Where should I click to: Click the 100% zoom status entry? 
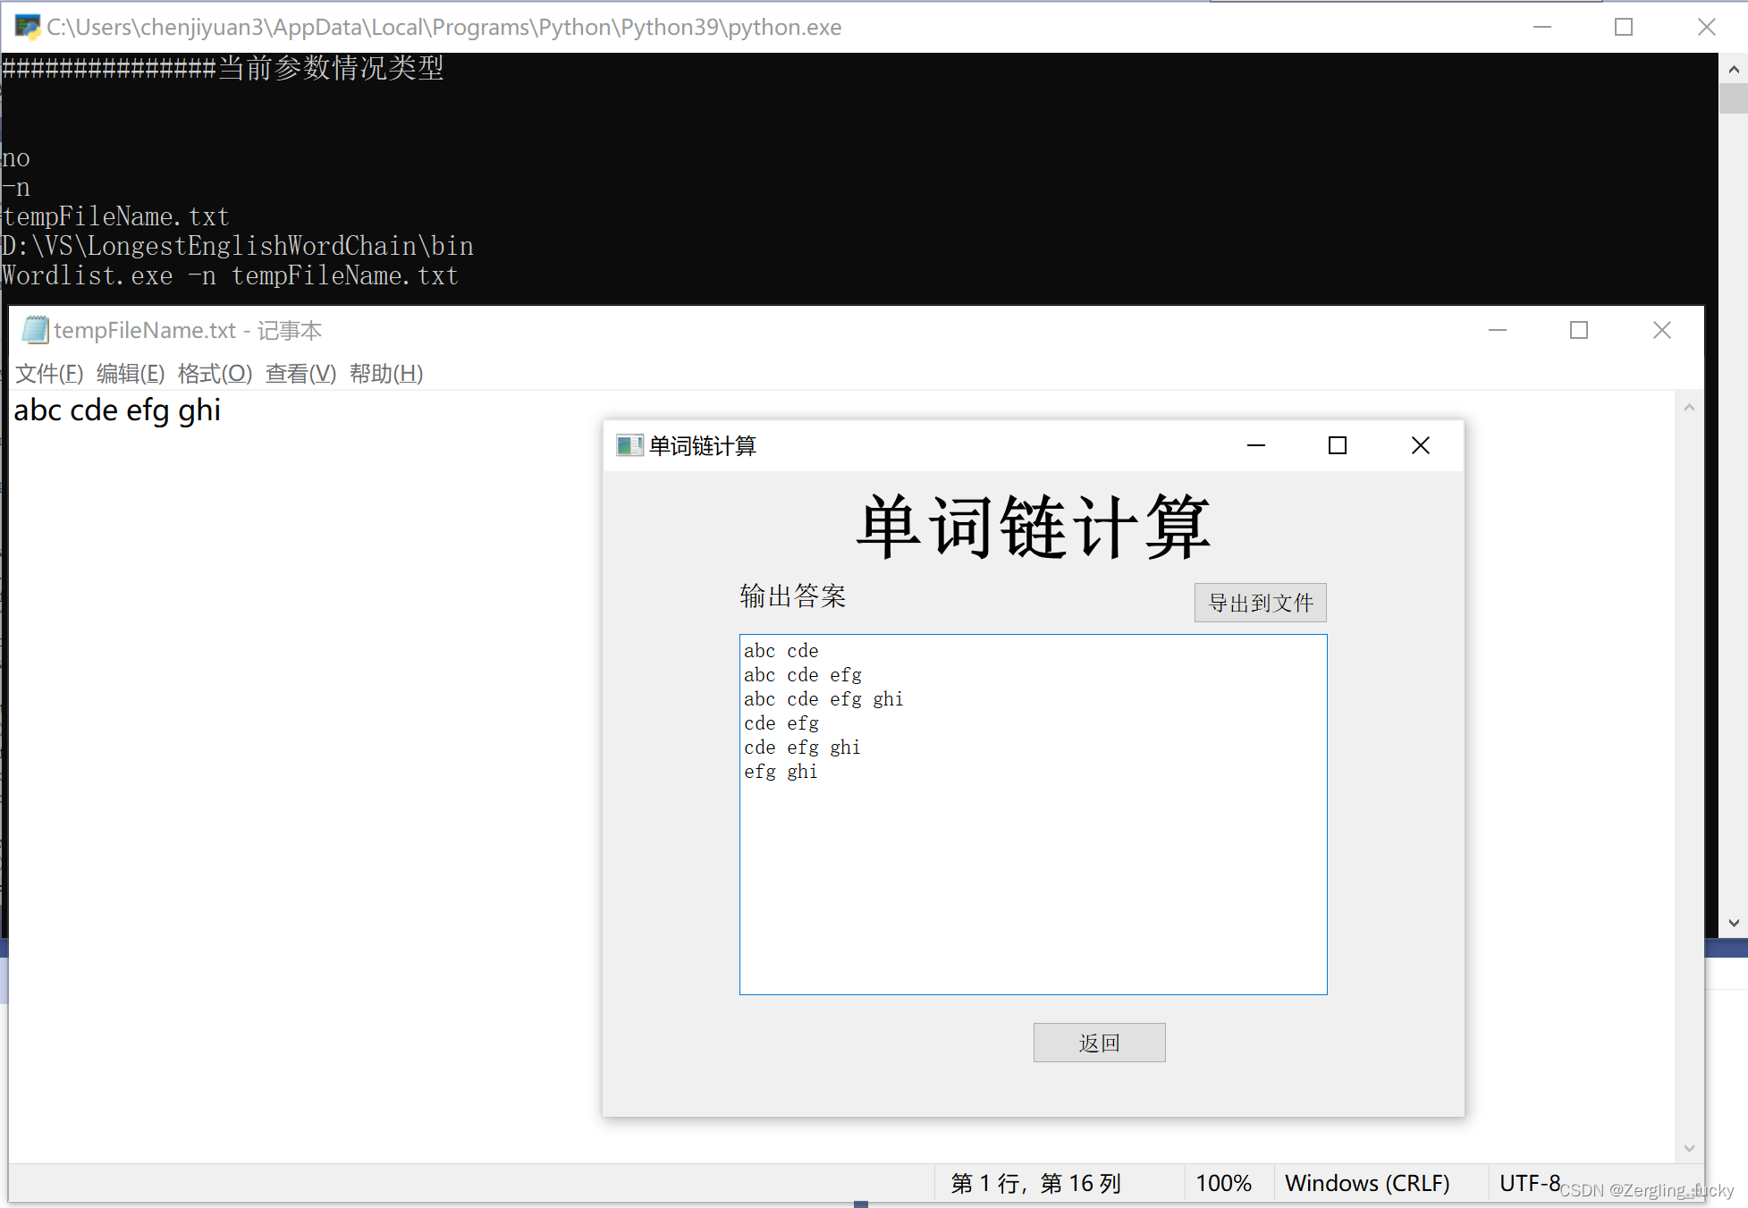coord(1223,1183)
